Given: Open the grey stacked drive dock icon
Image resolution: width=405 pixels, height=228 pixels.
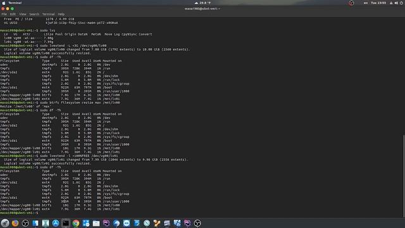Looking at the screenshot, I should (167, 223).
